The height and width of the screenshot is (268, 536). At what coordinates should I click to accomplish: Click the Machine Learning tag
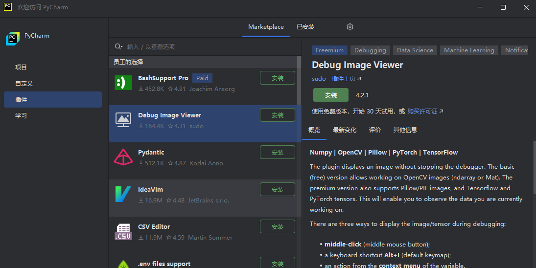(x=468, y=50)
